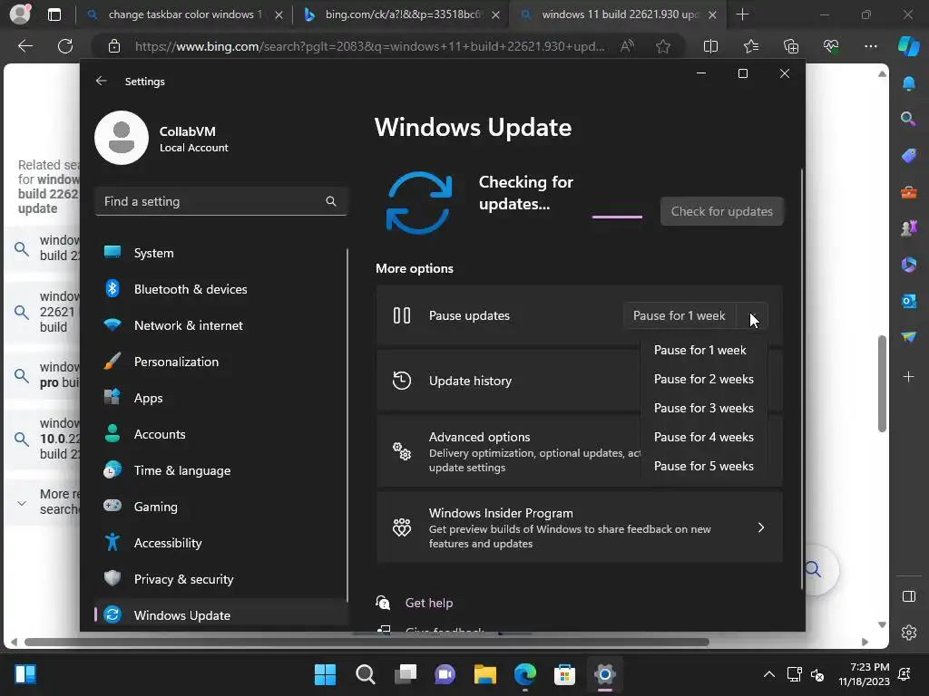Click the site lock icon in address bar
This screenshot has height=696, width=929.
[113, 46]
